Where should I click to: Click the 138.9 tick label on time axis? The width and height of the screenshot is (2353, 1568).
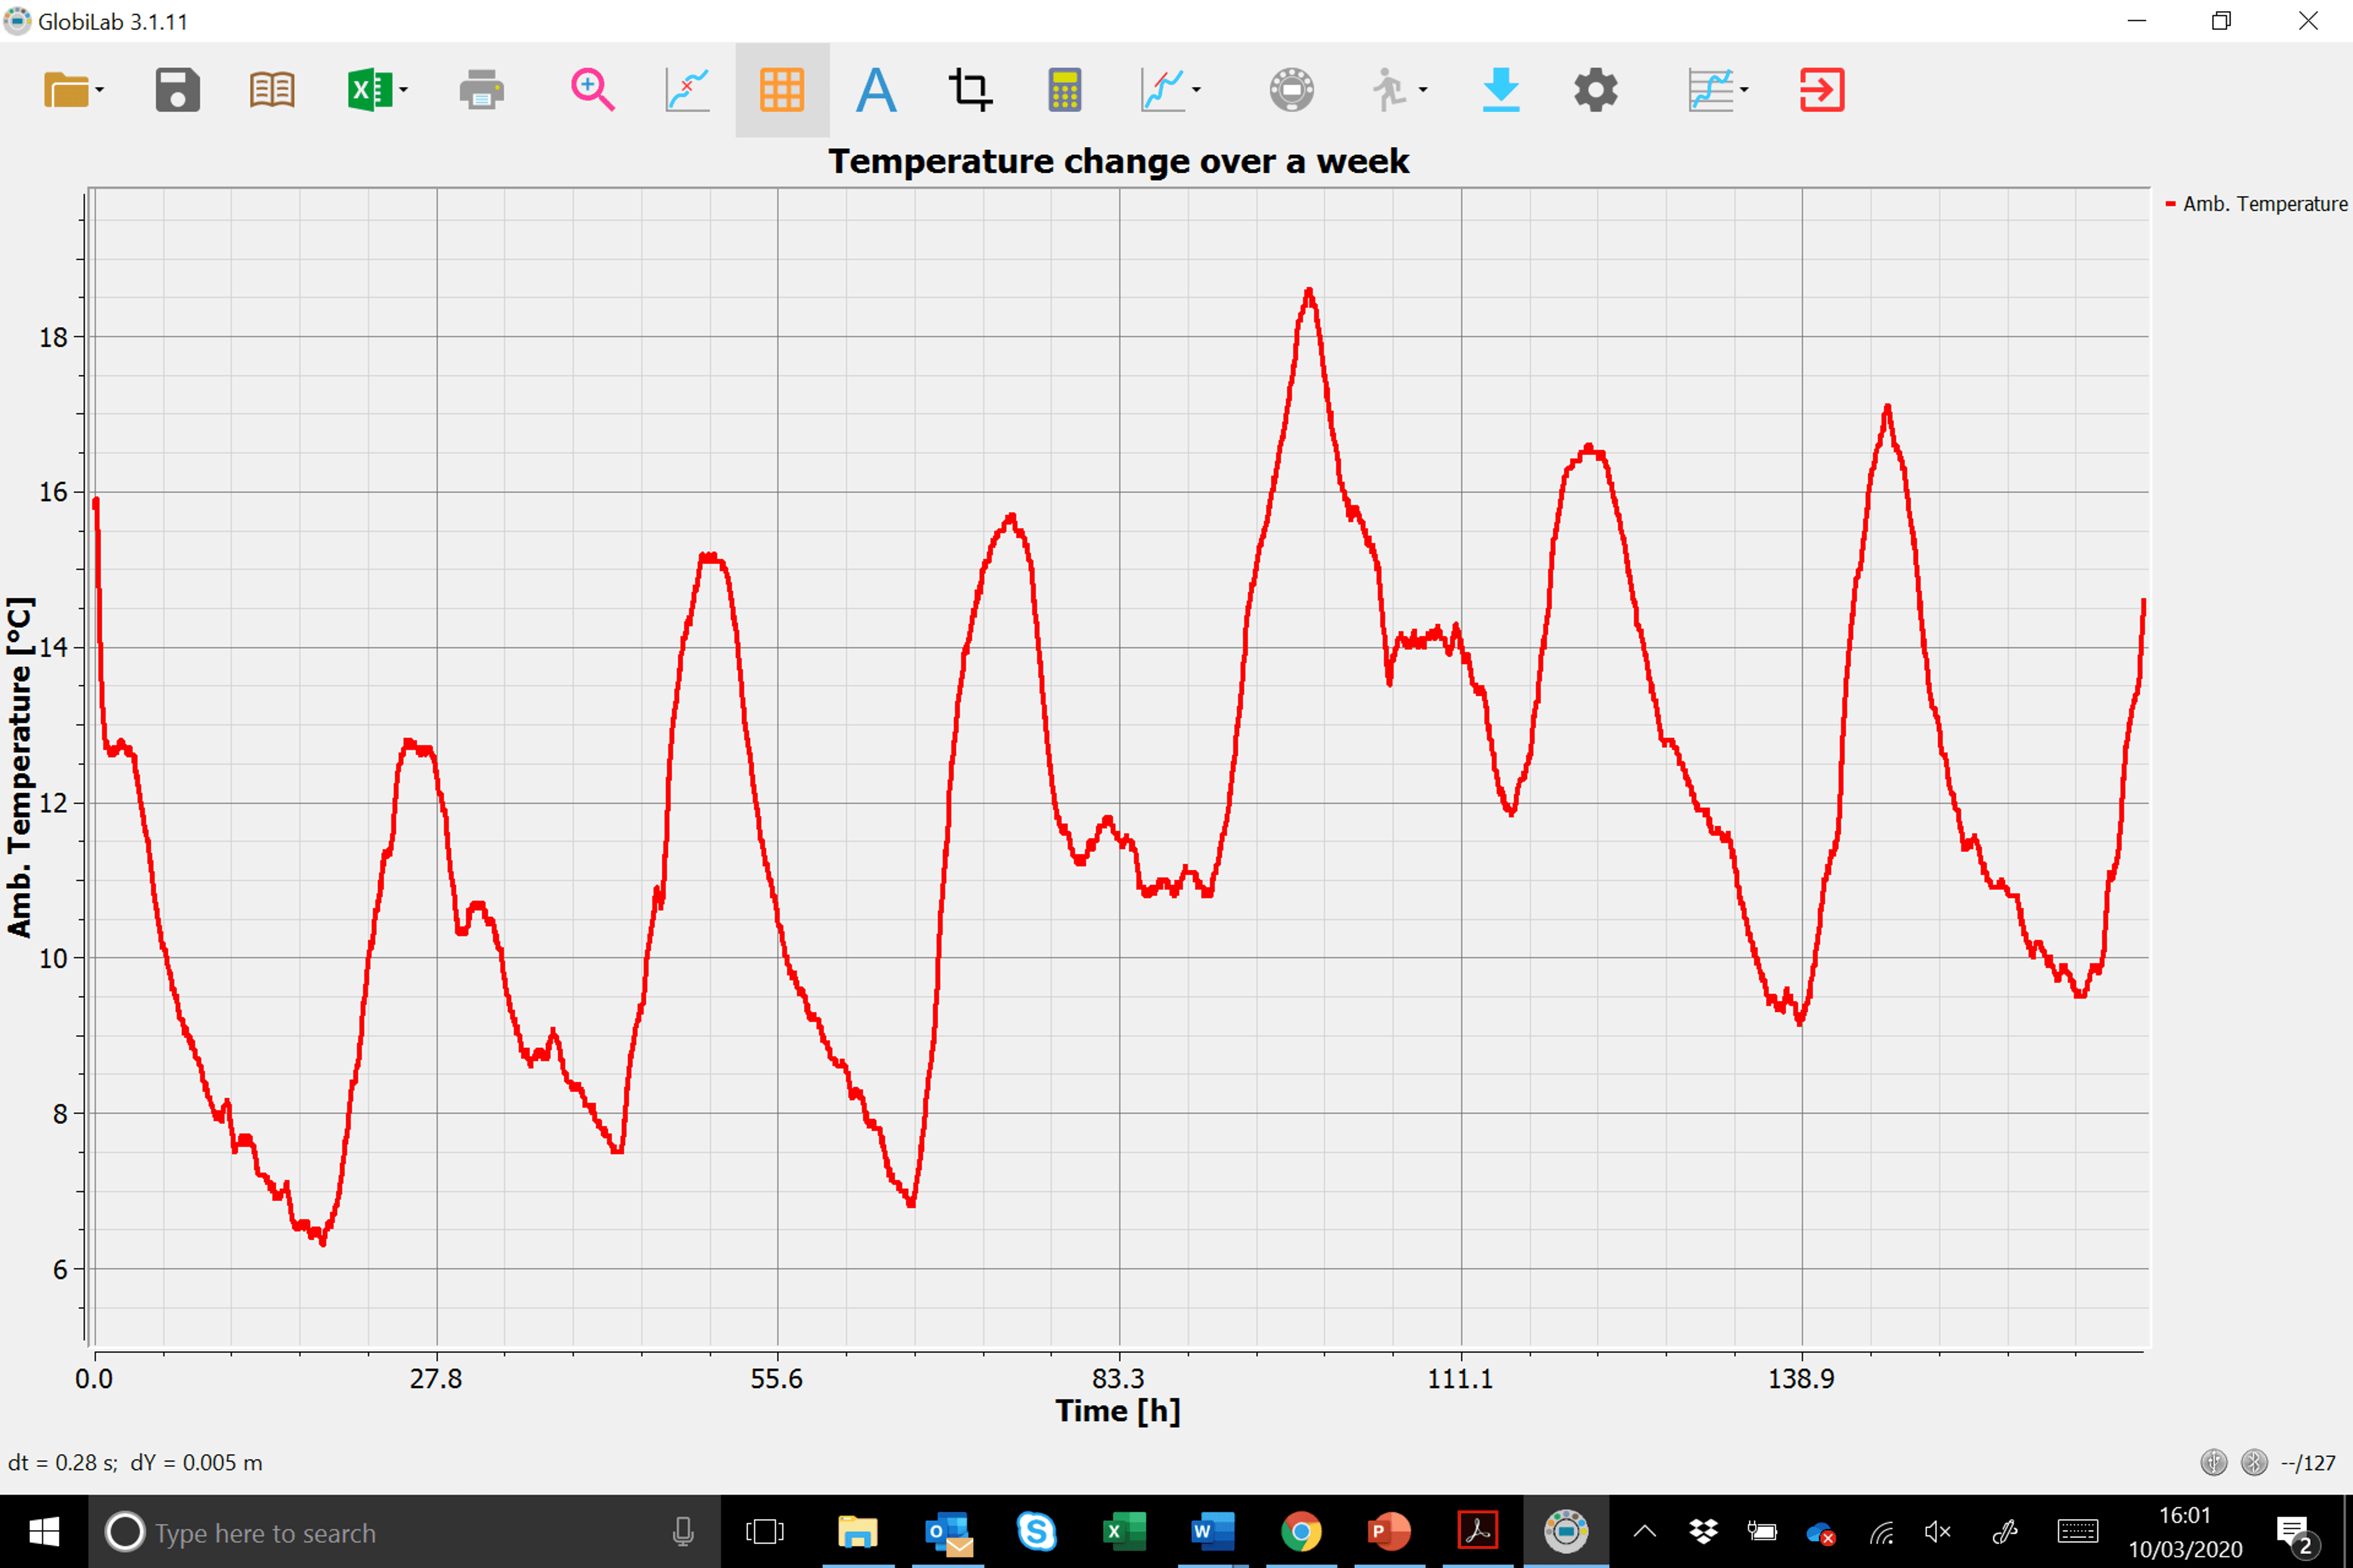(1801, 1379)
